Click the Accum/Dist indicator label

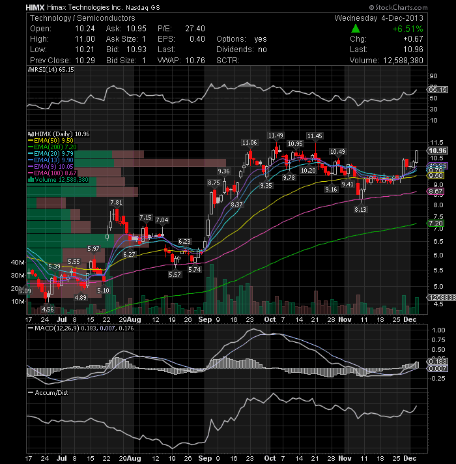tap(48, 393)
